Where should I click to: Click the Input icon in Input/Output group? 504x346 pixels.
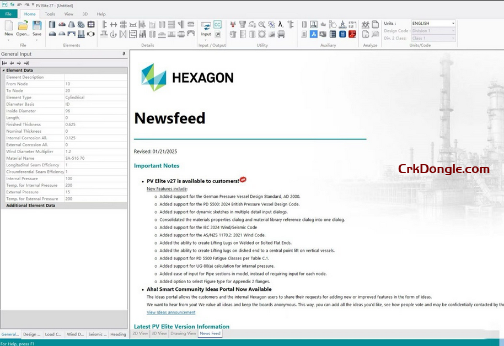(x=206, y=29)
